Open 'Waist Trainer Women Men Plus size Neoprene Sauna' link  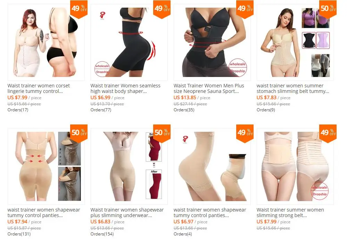(209, 88)
